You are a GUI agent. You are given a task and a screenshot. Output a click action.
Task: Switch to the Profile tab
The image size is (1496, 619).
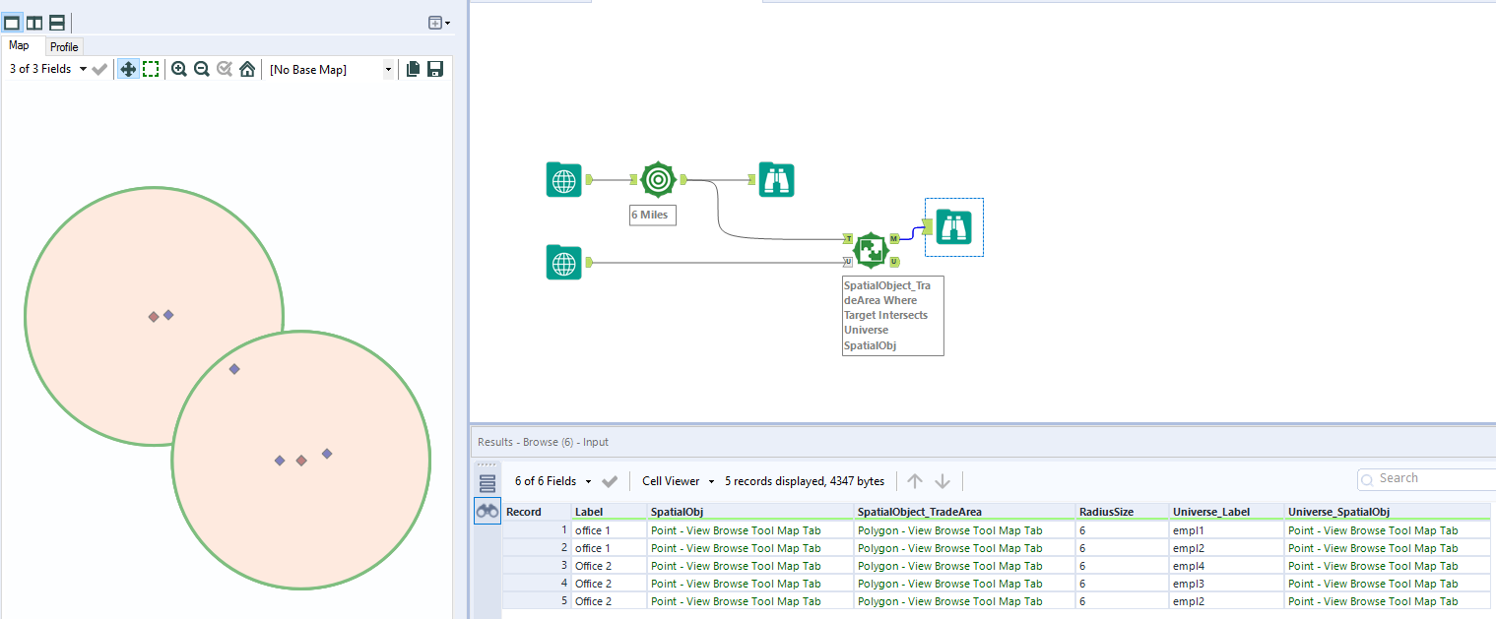point(63,46)
